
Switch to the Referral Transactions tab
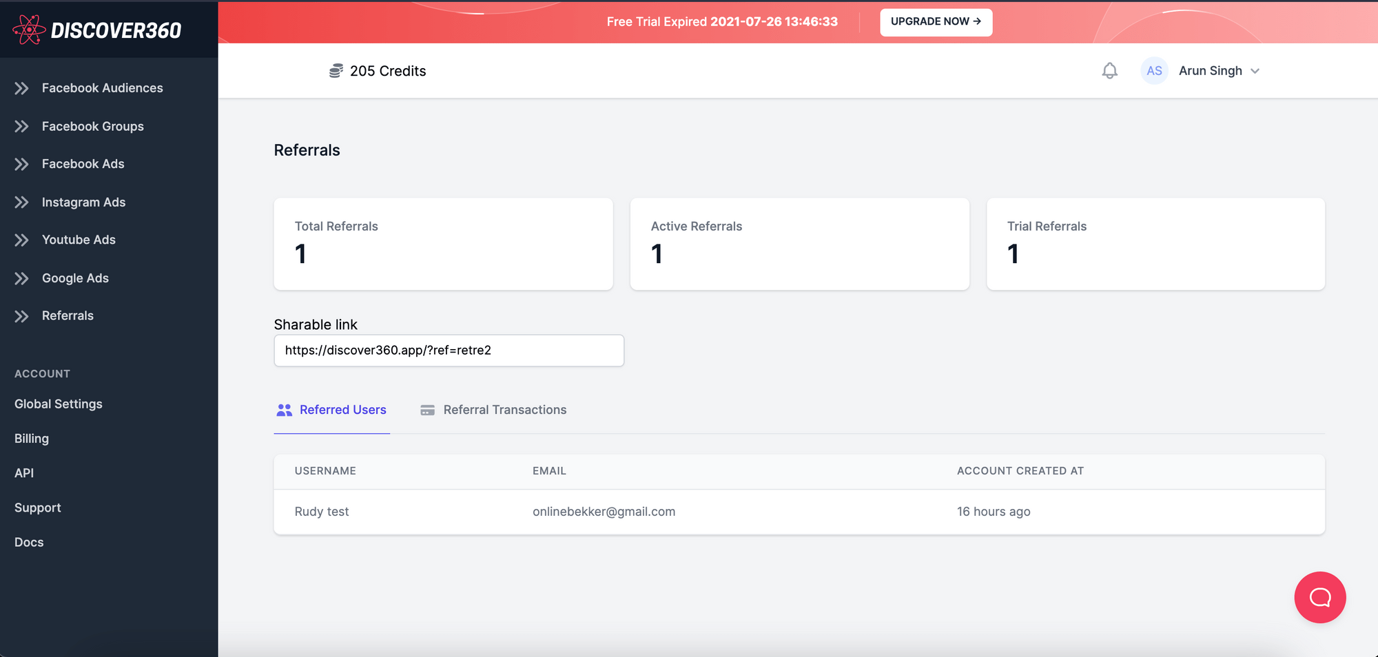click(x=504, y=410)
